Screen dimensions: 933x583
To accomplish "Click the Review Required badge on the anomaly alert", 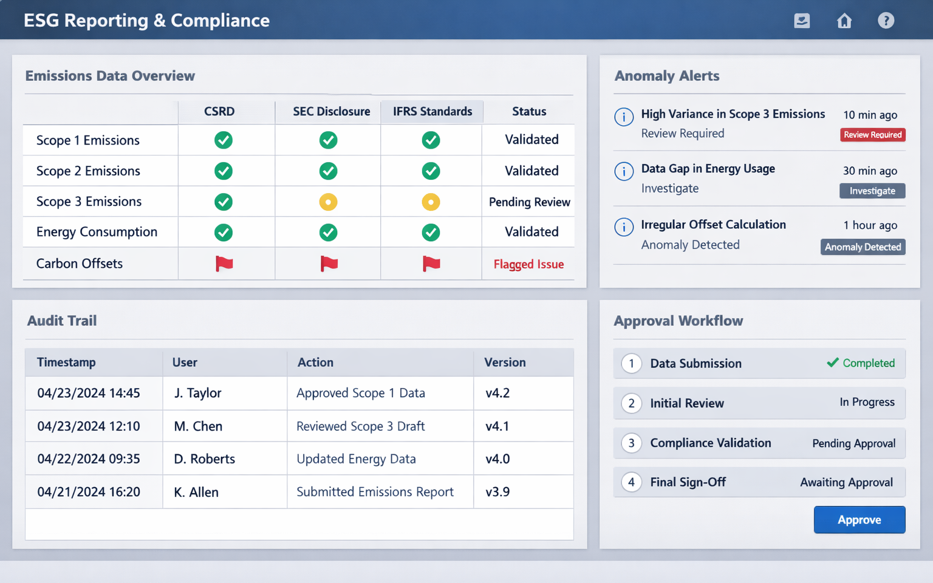I will [872, 135].
